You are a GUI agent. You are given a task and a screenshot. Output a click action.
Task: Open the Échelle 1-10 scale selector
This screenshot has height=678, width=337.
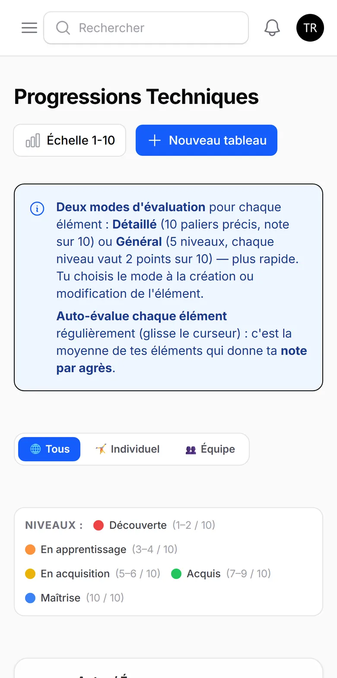tap(70, 140)
